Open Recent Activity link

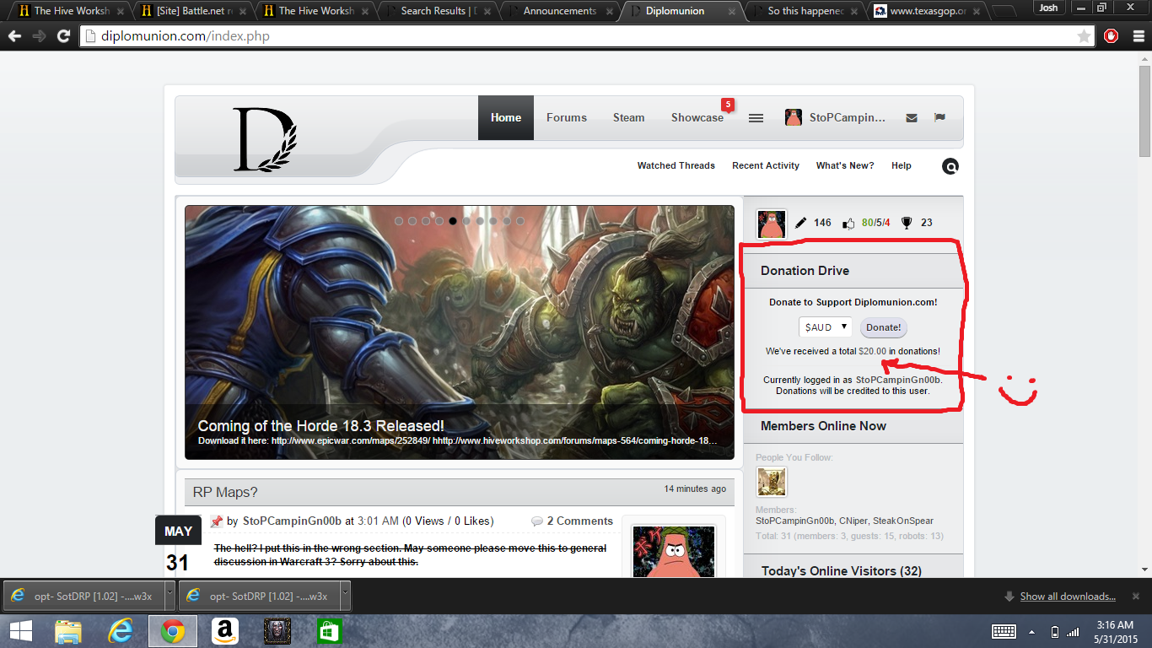pyautogui.click(x=766, y=166)
